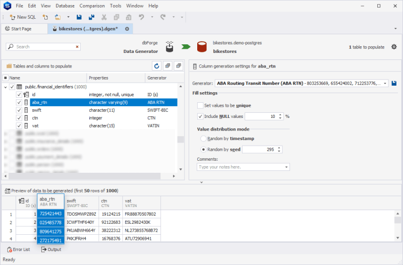Open the Comparison menu
Screen dimensions: 403x265
click(92, 6)
